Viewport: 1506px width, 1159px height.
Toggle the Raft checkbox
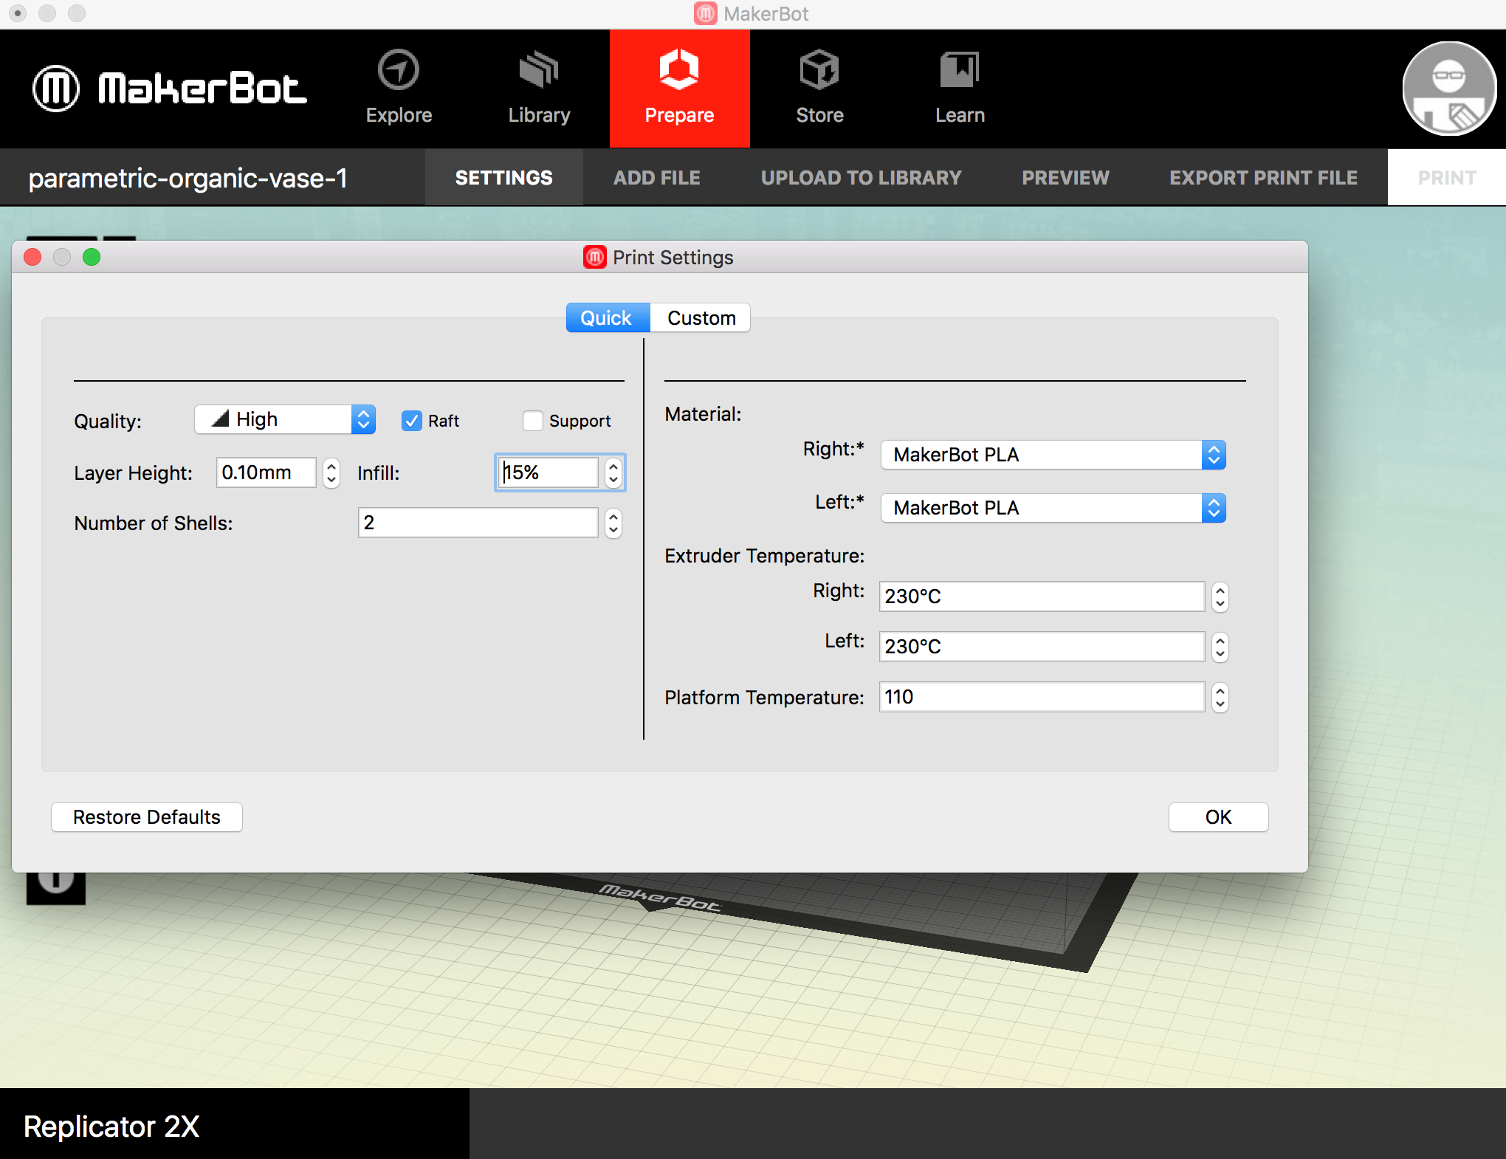click(412, 421)
